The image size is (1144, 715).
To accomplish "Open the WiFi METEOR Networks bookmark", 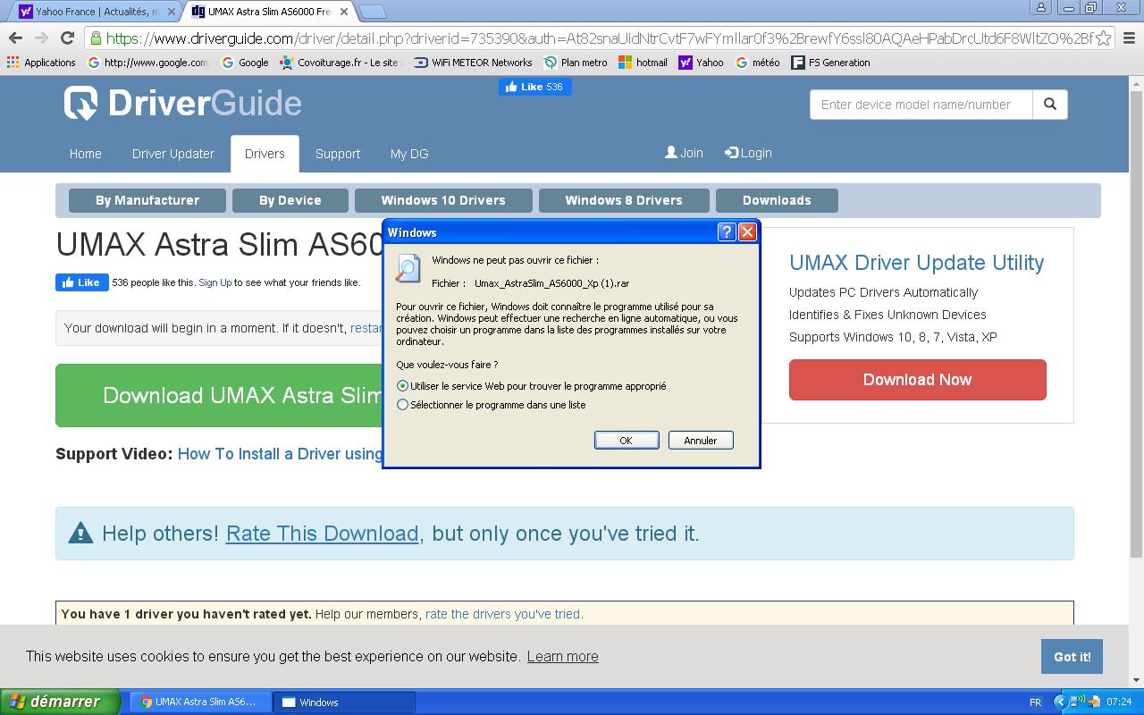I will click(473, 63).
